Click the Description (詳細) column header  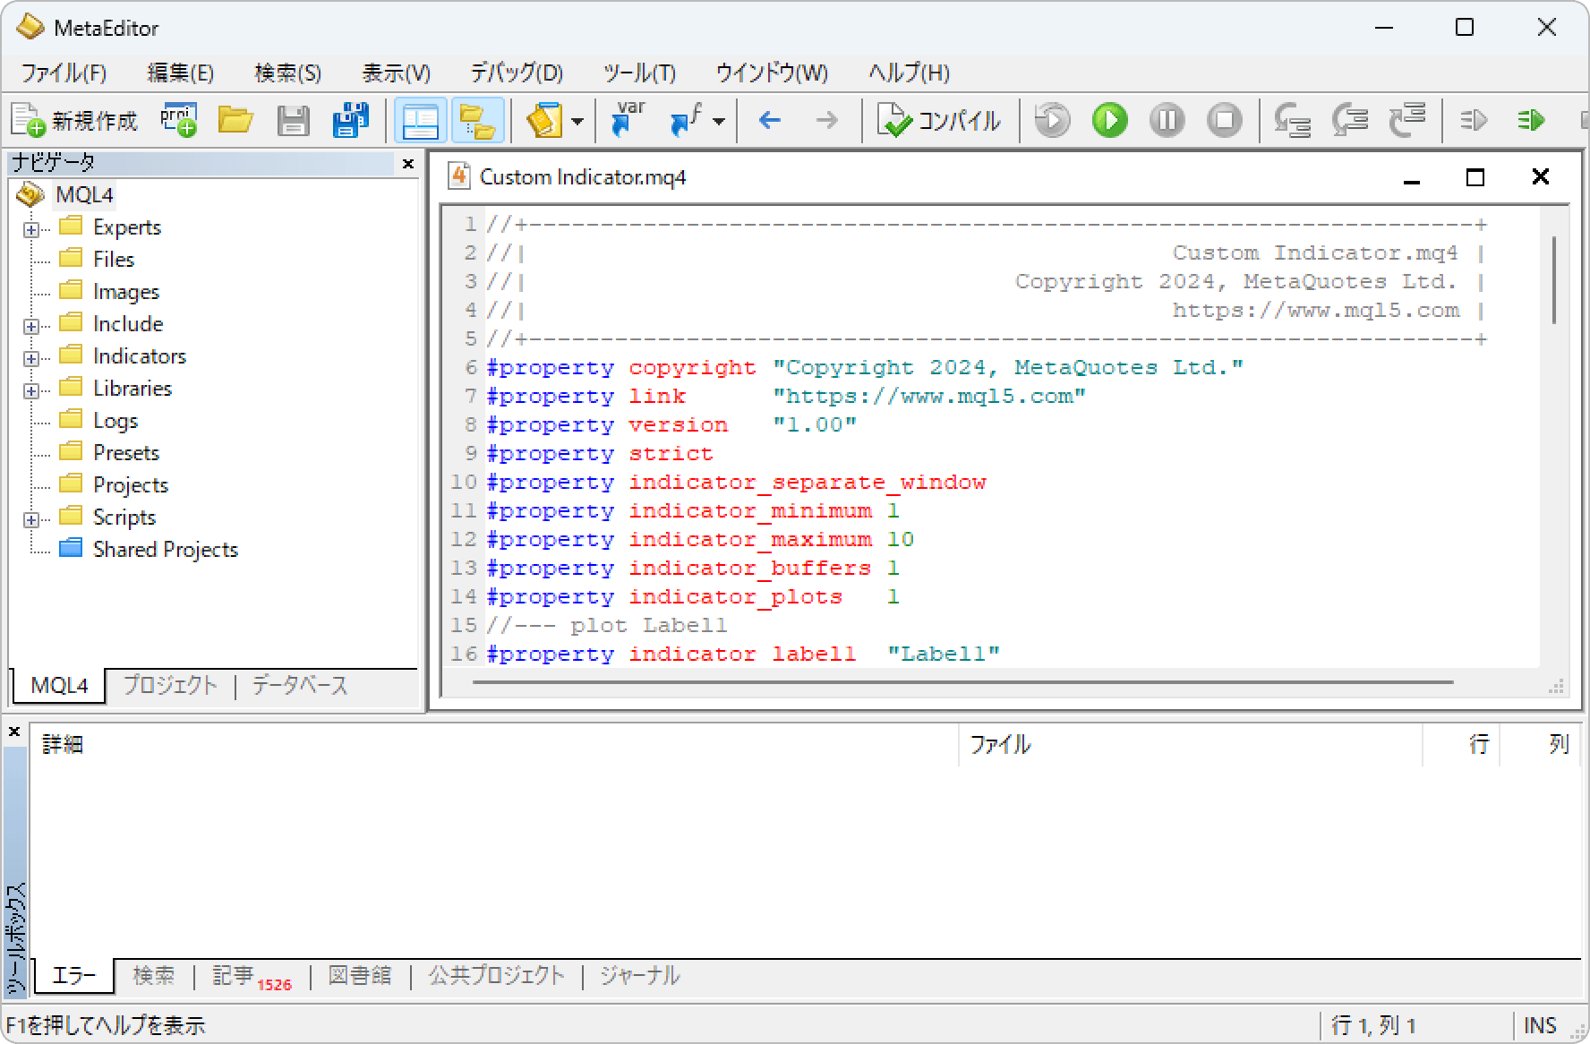(494, 744)
